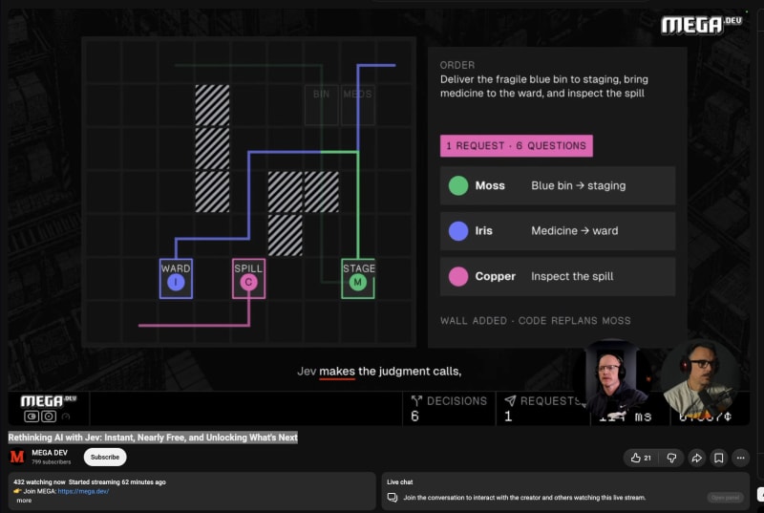Viewport: 764px width, 513px height.
Task: Click the right webcam presenter with microphone
Action: (x=701, y=379)
